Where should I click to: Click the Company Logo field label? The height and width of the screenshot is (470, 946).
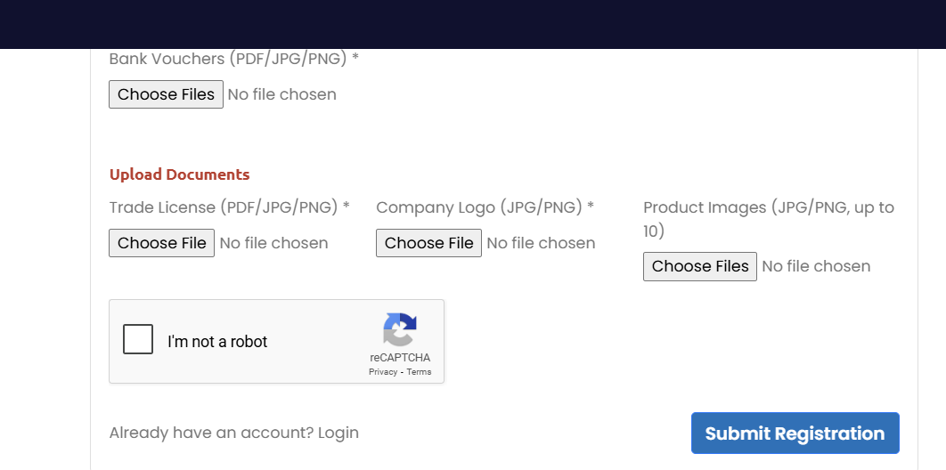485,207
